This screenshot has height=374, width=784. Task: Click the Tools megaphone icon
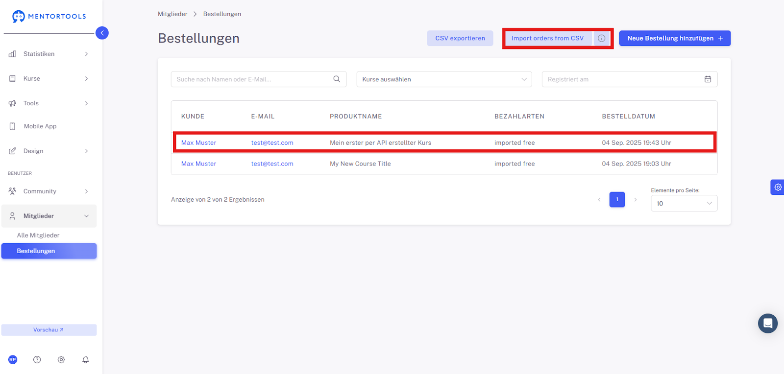click(x=12, y=103)
